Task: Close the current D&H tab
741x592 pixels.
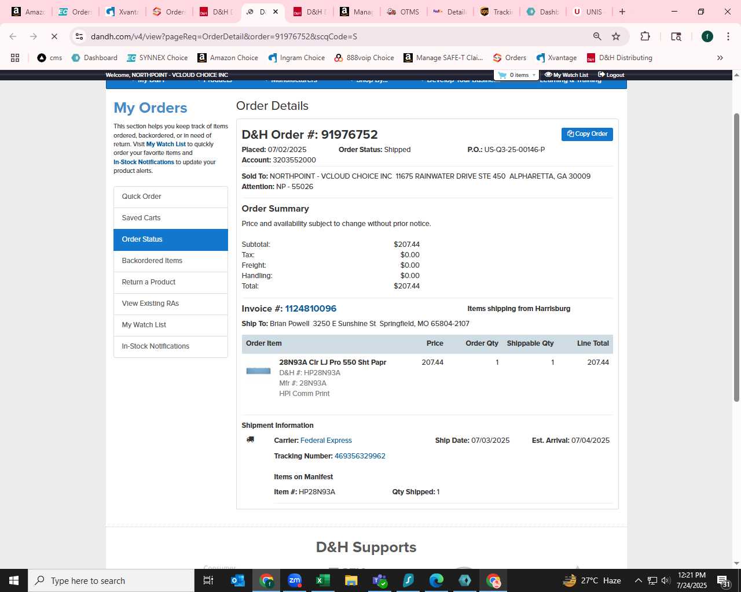Action: (x=276, y=12)
